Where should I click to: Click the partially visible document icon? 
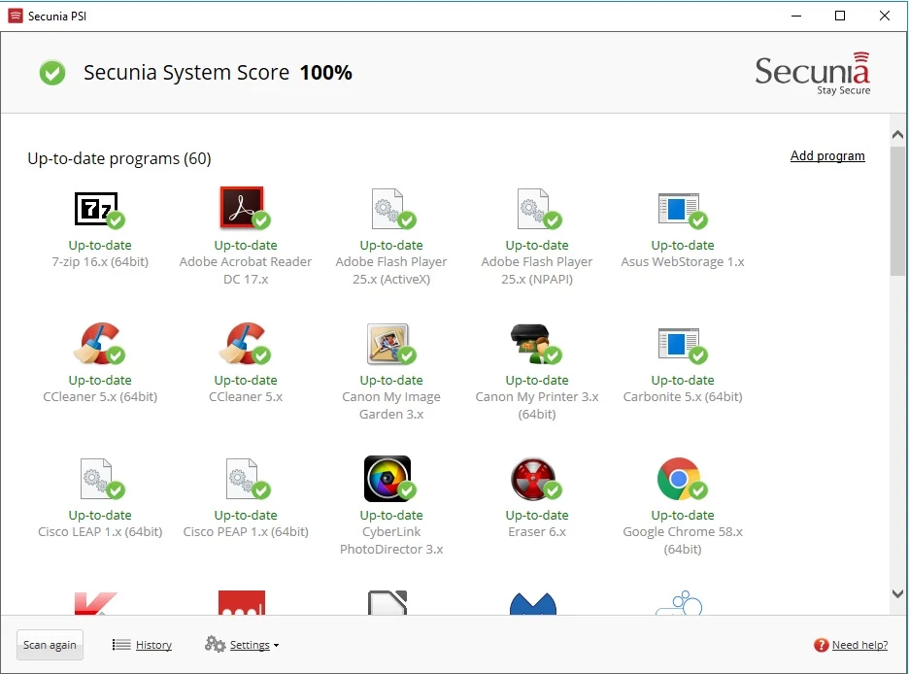click(x=387, y=603)
